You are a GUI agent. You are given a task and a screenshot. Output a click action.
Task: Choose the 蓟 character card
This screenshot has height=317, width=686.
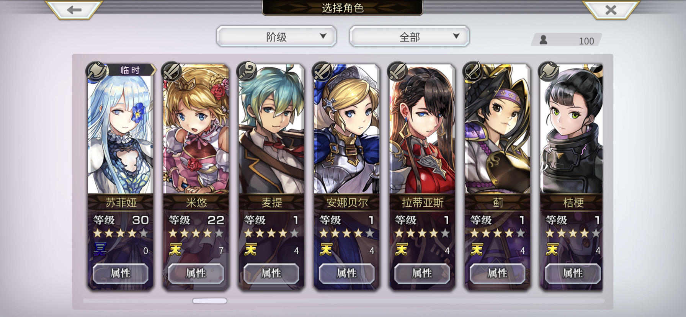tap(497, 176)
